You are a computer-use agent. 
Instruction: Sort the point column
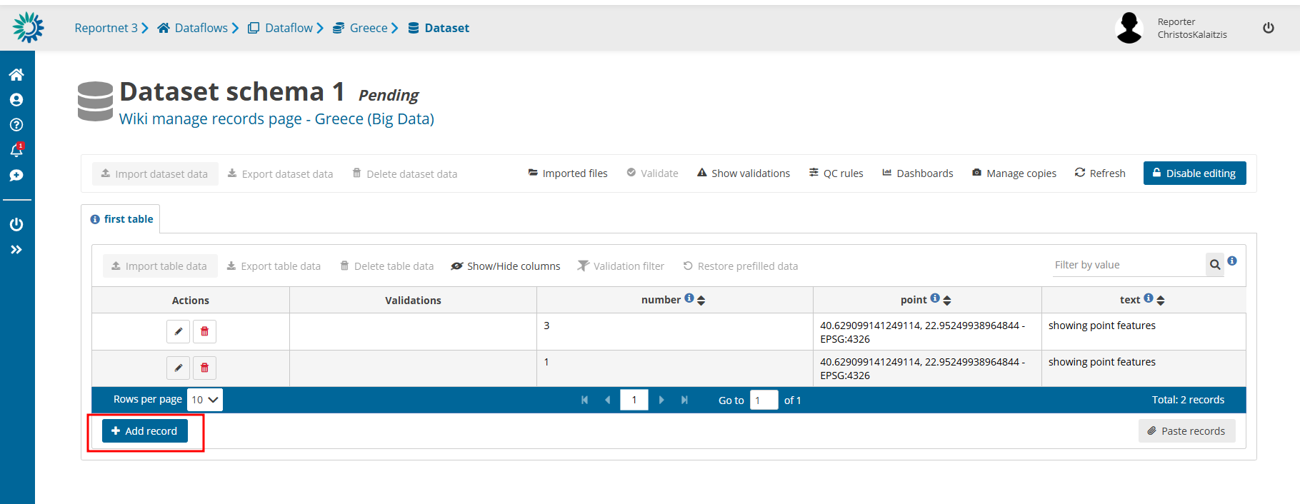tap(946, 301)
